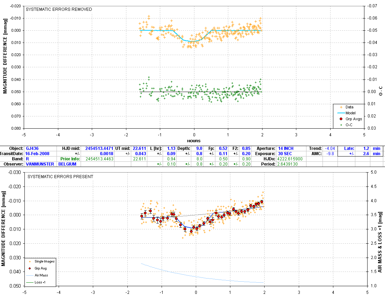Select the prior length value '0.94'
The width and height of the screenshot is (385, 297).
pyautogui.click(x=171, y=159)
